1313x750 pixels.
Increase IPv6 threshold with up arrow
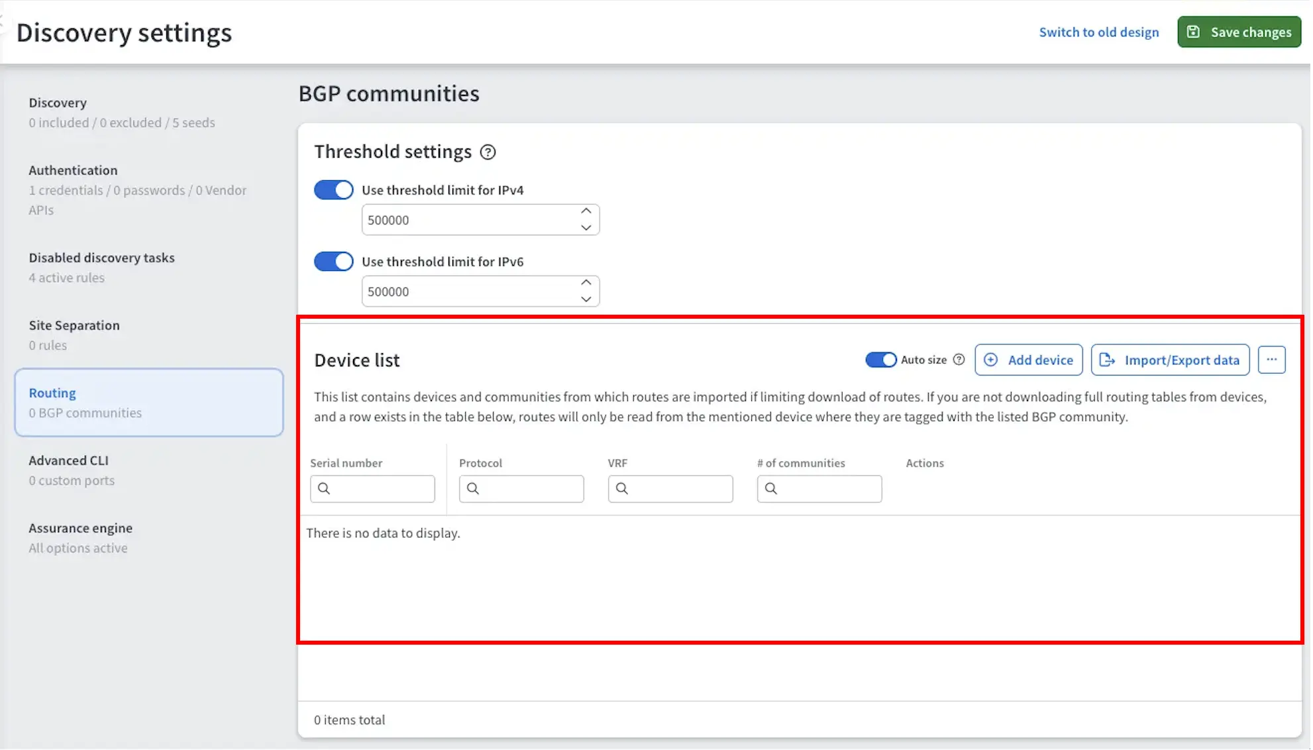[587, 283]
